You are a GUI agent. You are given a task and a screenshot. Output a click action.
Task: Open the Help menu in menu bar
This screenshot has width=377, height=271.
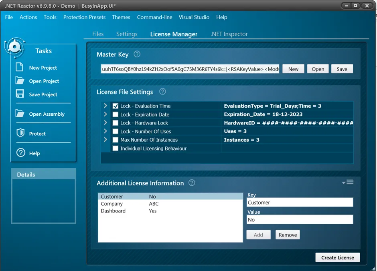[x=221, y=17]
